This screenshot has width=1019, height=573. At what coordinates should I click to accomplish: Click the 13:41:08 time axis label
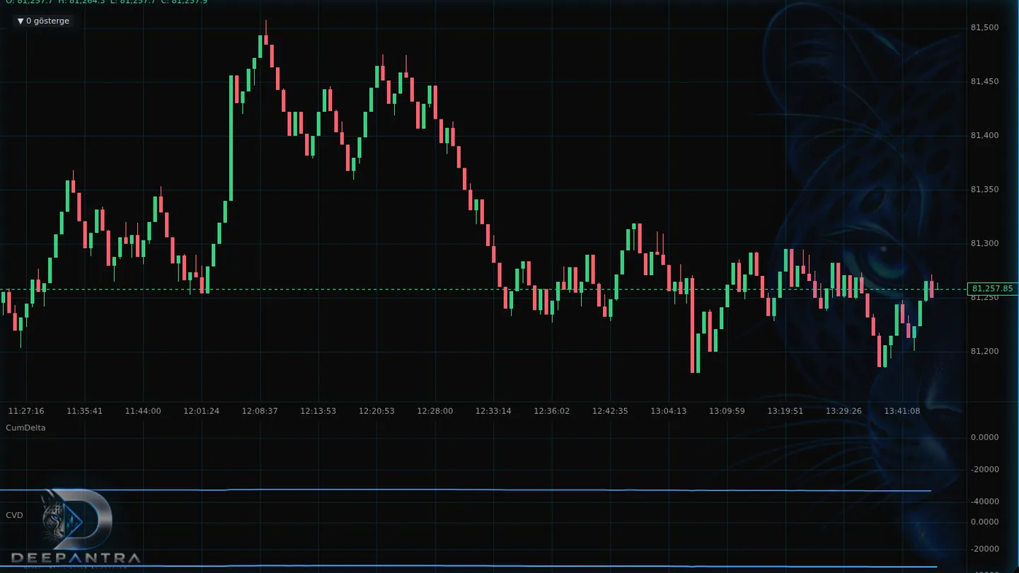click(x=902, y=411)
